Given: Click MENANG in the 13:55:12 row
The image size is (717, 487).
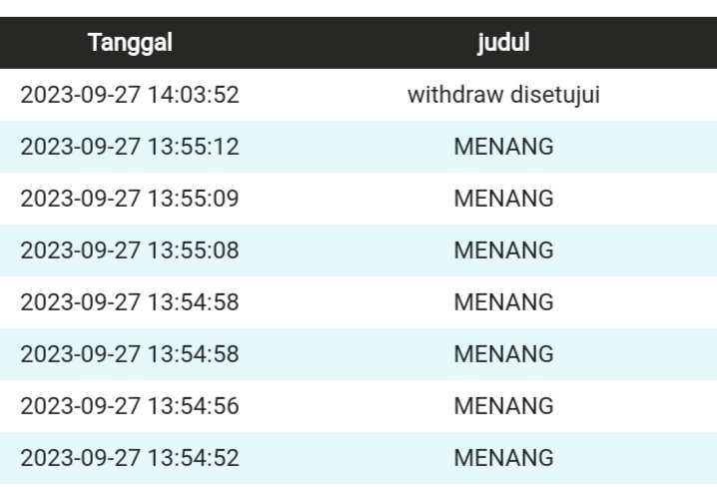Looking at the screenshot, I should (x=503, y=148).
